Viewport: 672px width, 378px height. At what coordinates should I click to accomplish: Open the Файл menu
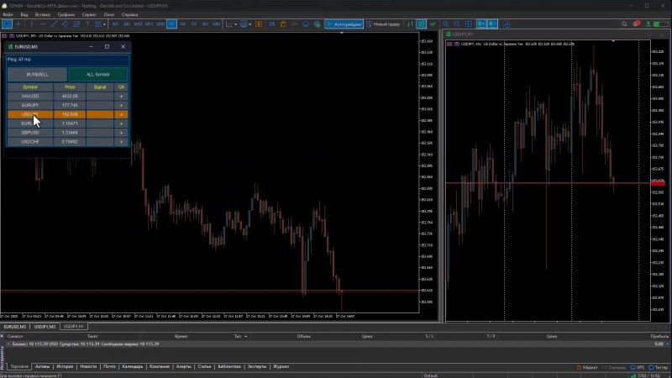[x=8, y=15]
